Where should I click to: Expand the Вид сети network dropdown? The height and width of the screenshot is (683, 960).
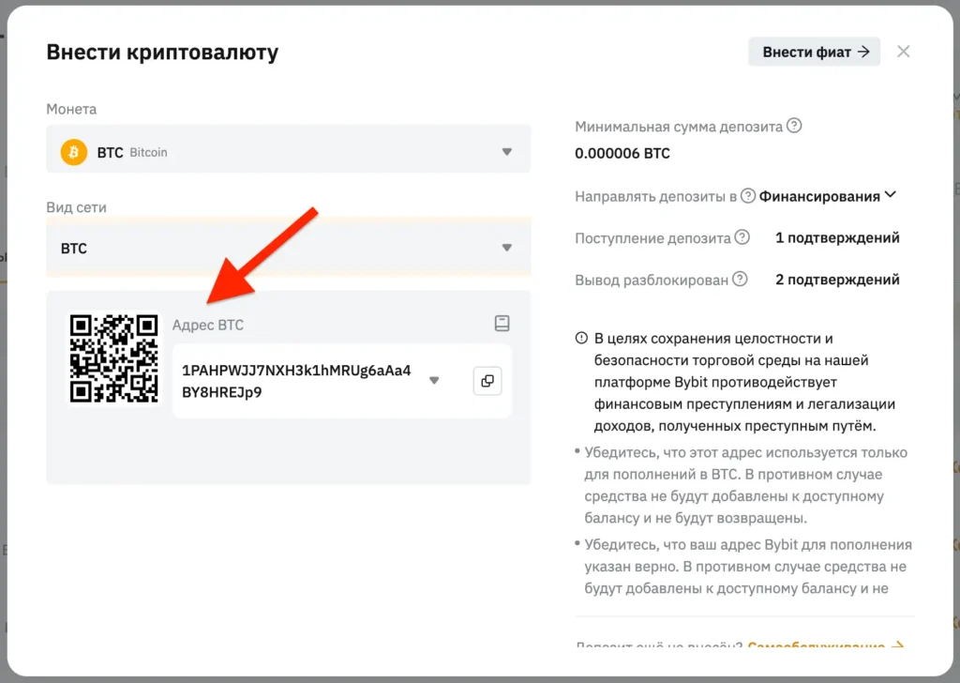289,248
